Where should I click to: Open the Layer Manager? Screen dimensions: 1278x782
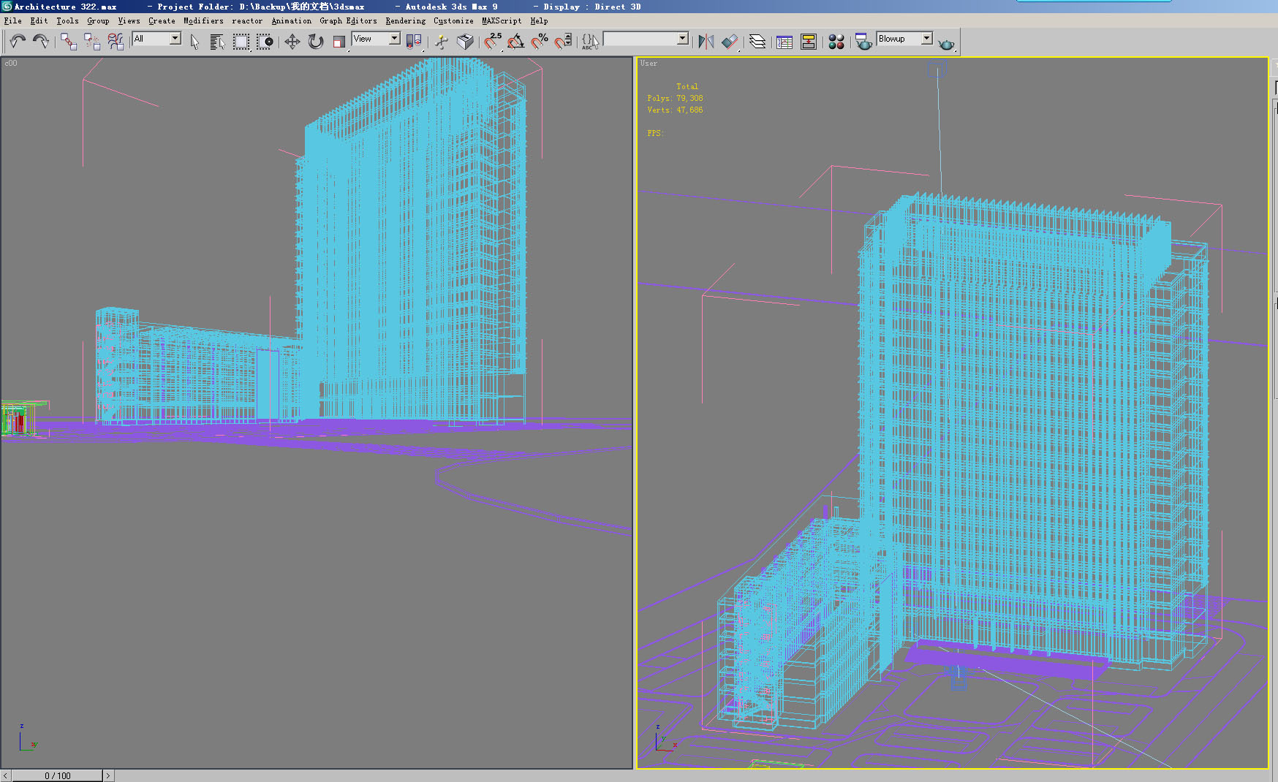pyautogui.click(x=757, y=42)
